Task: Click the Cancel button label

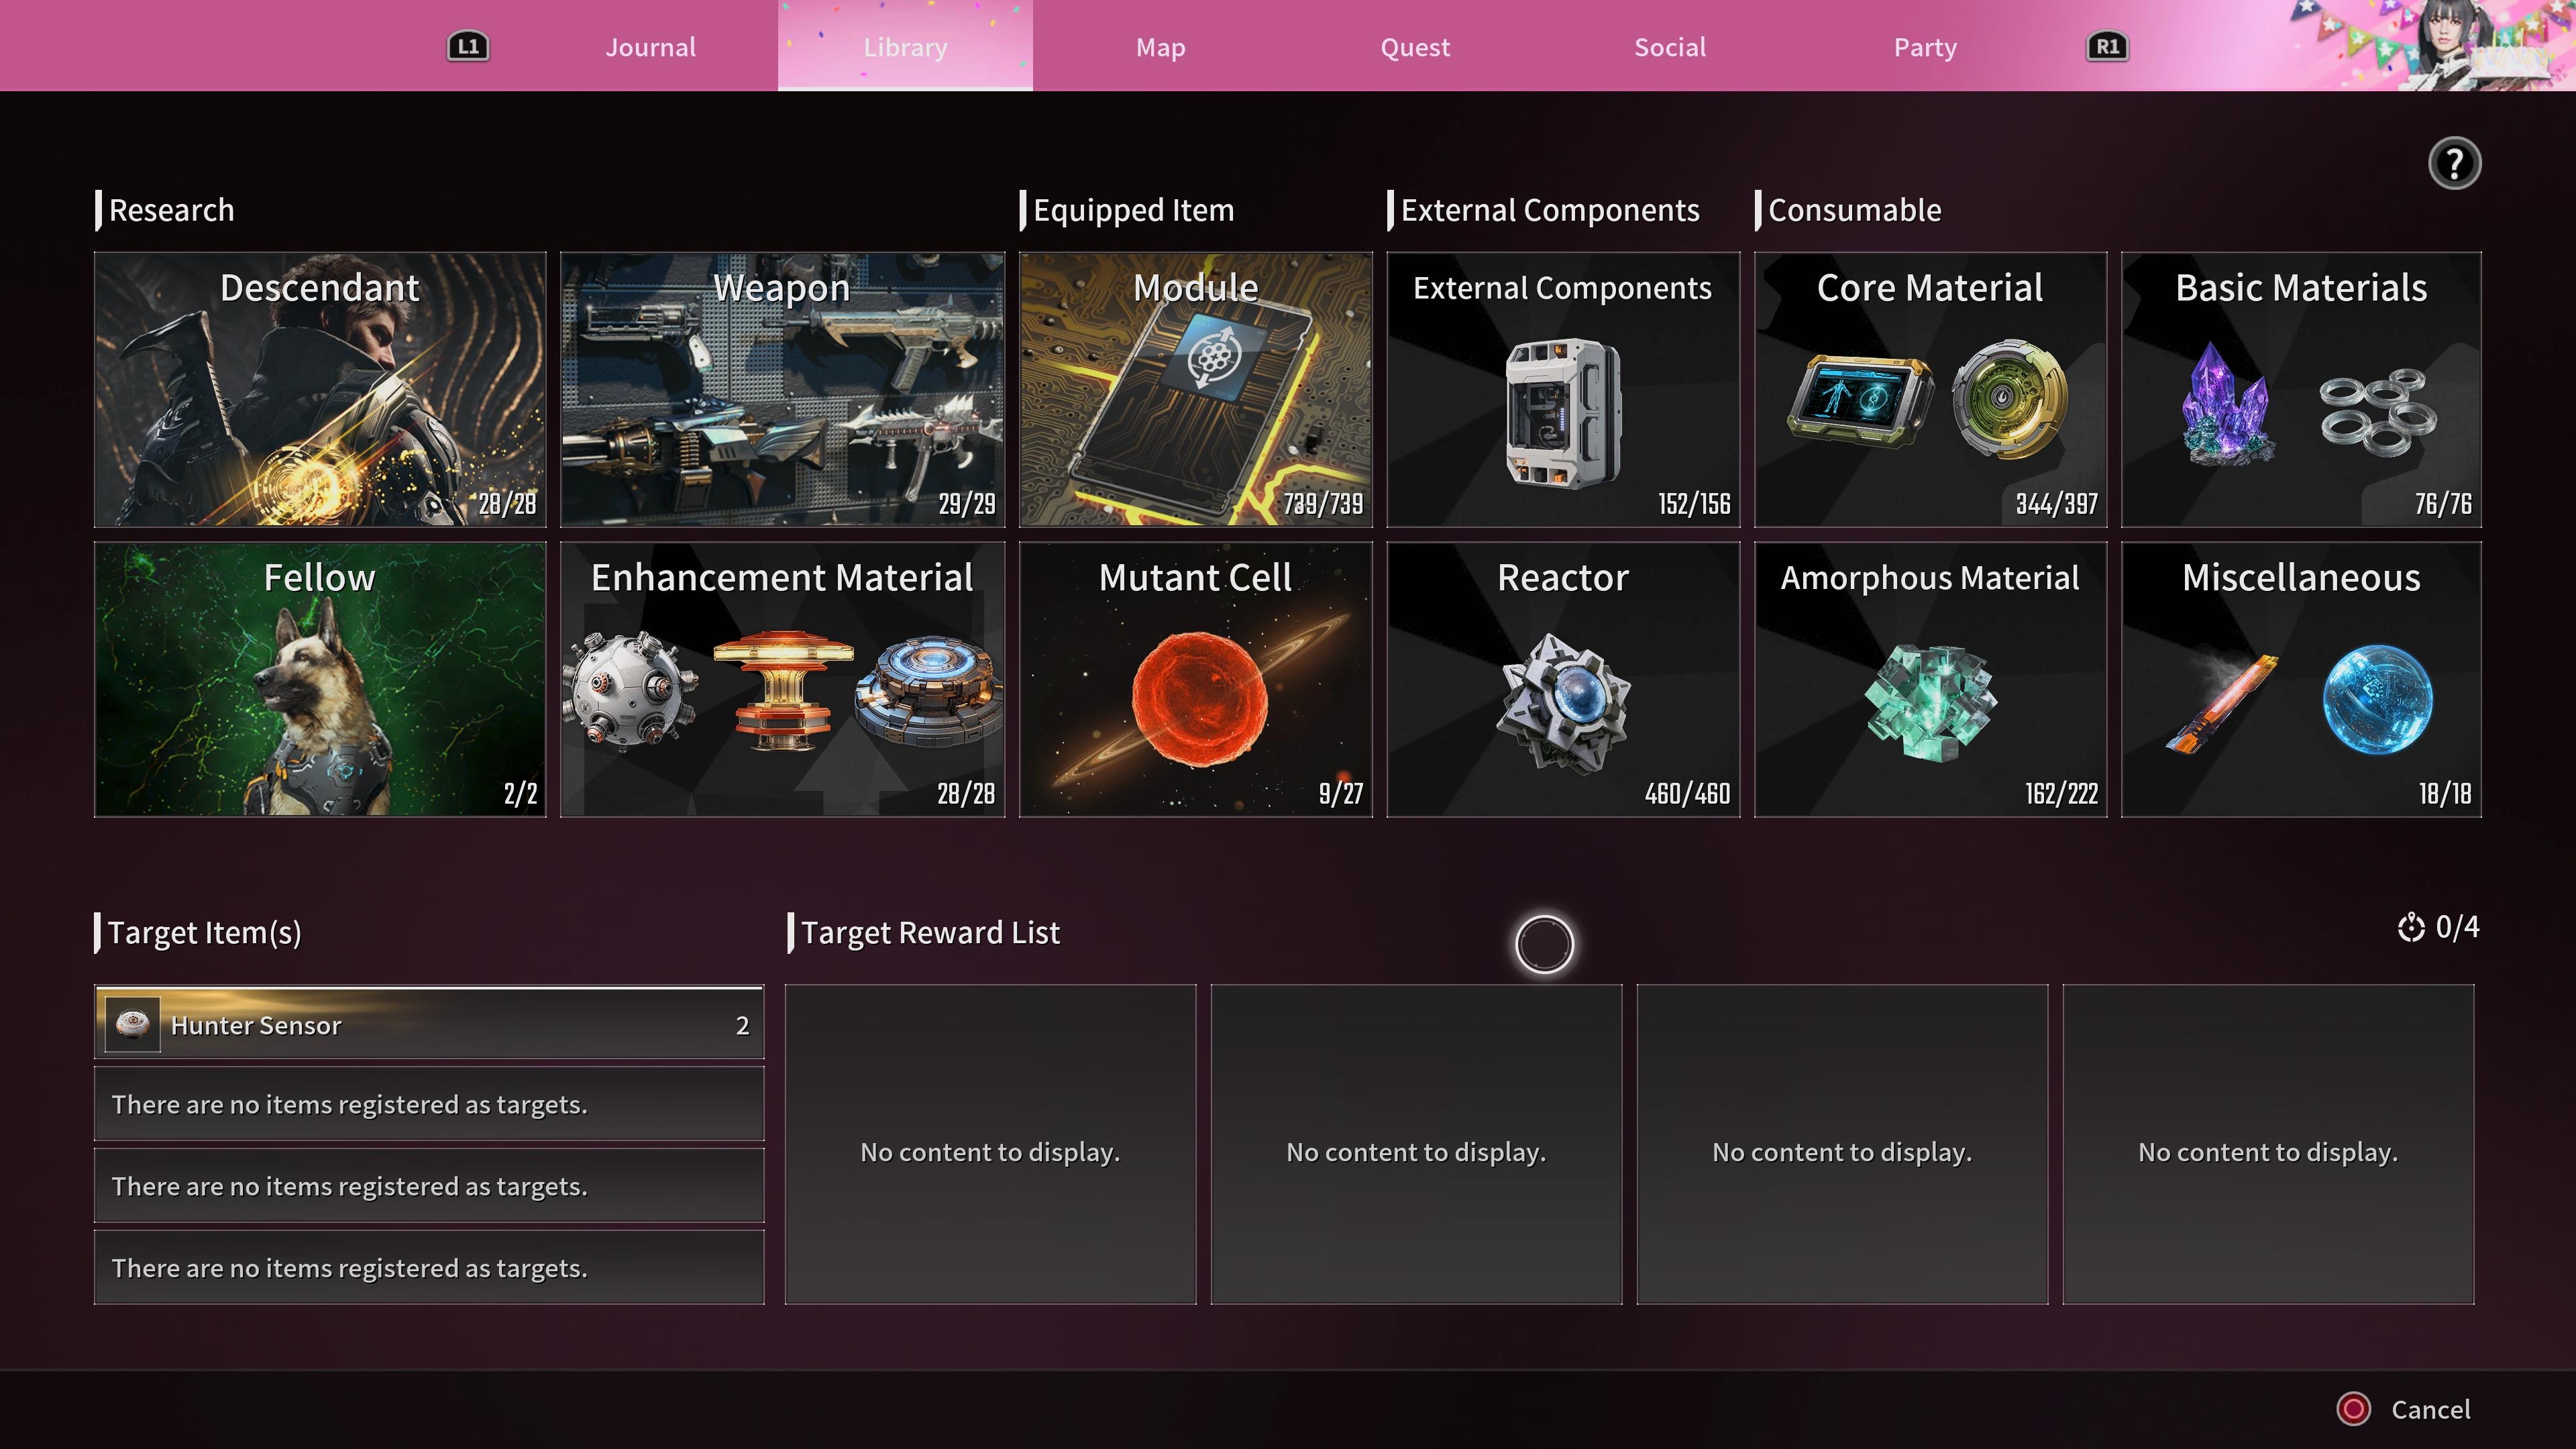Action: (x=2430, y=1409)
